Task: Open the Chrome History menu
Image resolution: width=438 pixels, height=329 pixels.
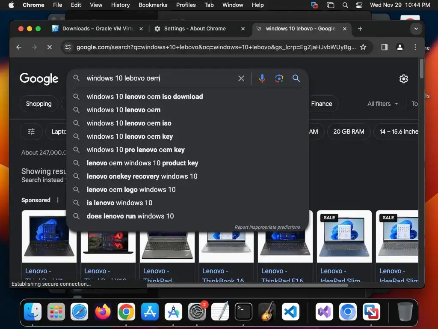Action: (x=120, y=5)
